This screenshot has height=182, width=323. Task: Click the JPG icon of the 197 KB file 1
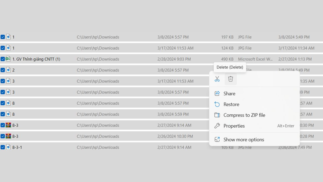(x=8, y=37)
